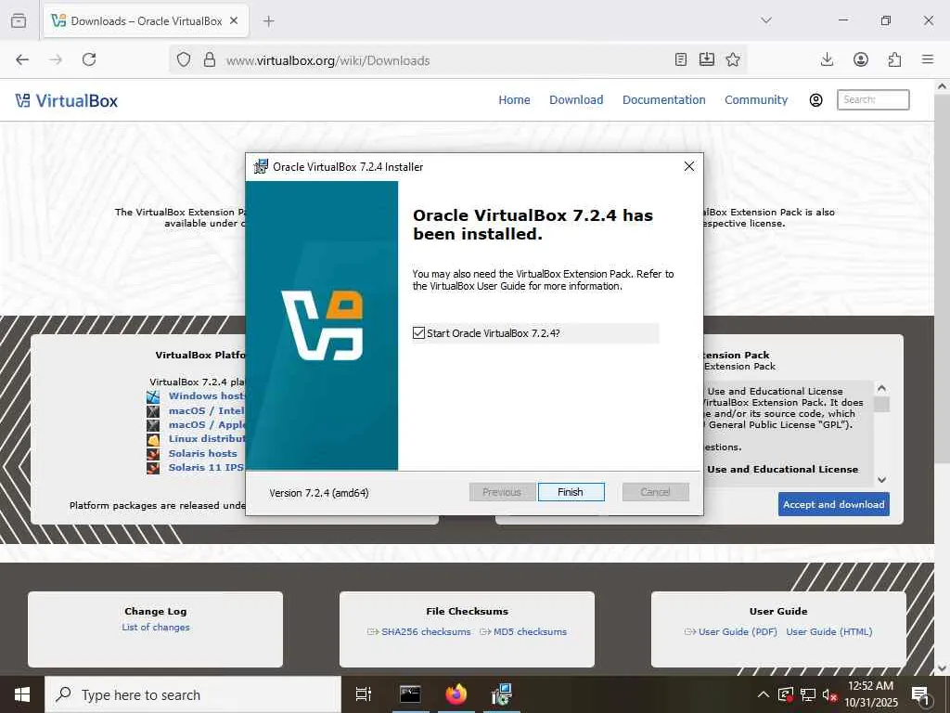Show hidden system tray icons
This screenshot has width=950, height=713.
[764, 694]
